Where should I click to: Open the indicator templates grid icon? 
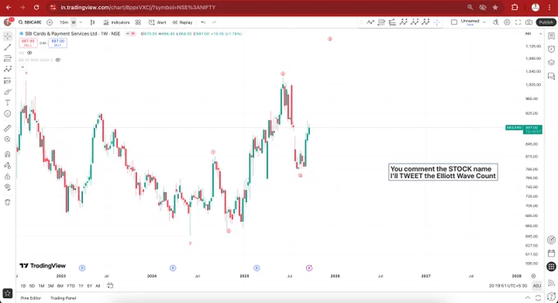tap(138, 22)
